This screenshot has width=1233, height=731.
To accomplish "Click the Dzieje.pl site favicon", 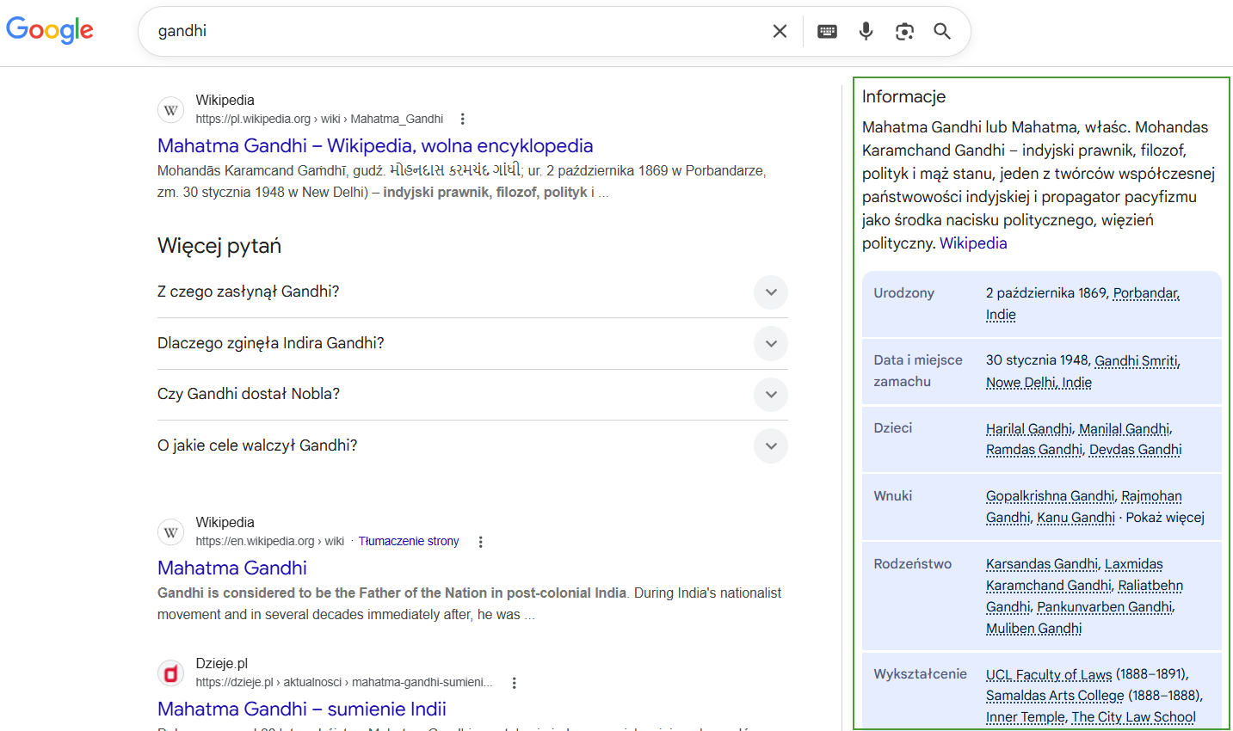I will click(171, 673).
